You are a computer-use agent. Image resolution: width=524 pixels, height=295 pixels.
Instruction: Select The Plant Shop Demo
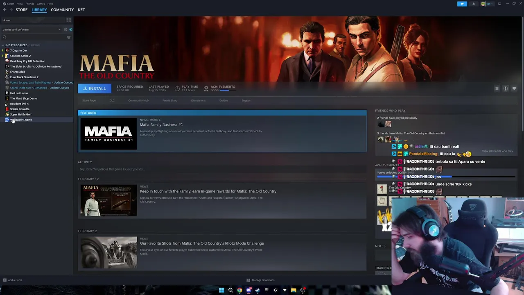23,98
